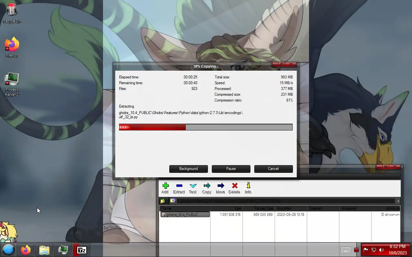This screenshot has height=257, width=412.
Task: Open File Explorer from the taskbar
Action: pyautogui.click(x=44, y=250)
